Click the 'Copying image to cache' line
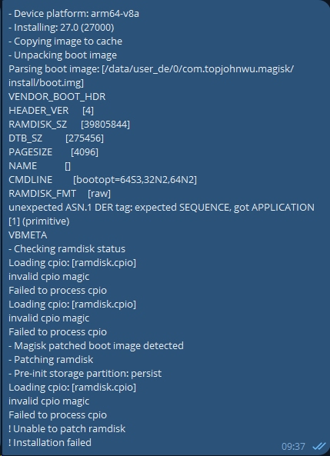 point(65,42)
